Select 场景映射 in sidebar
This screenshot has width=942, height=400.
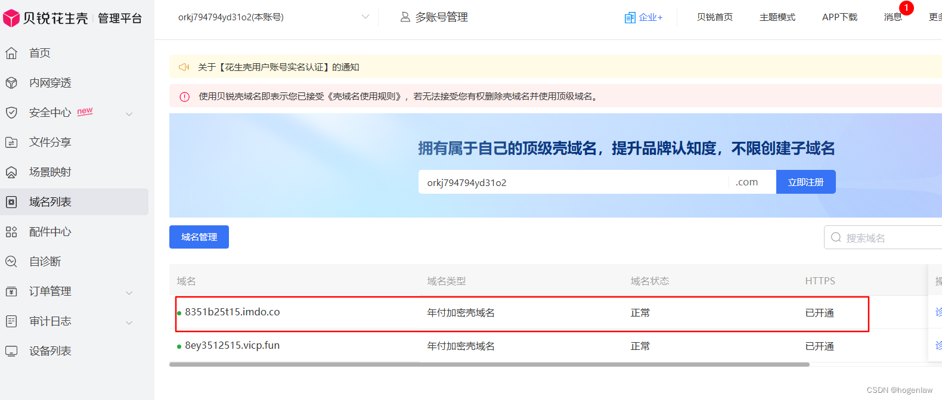coord(50,172)
